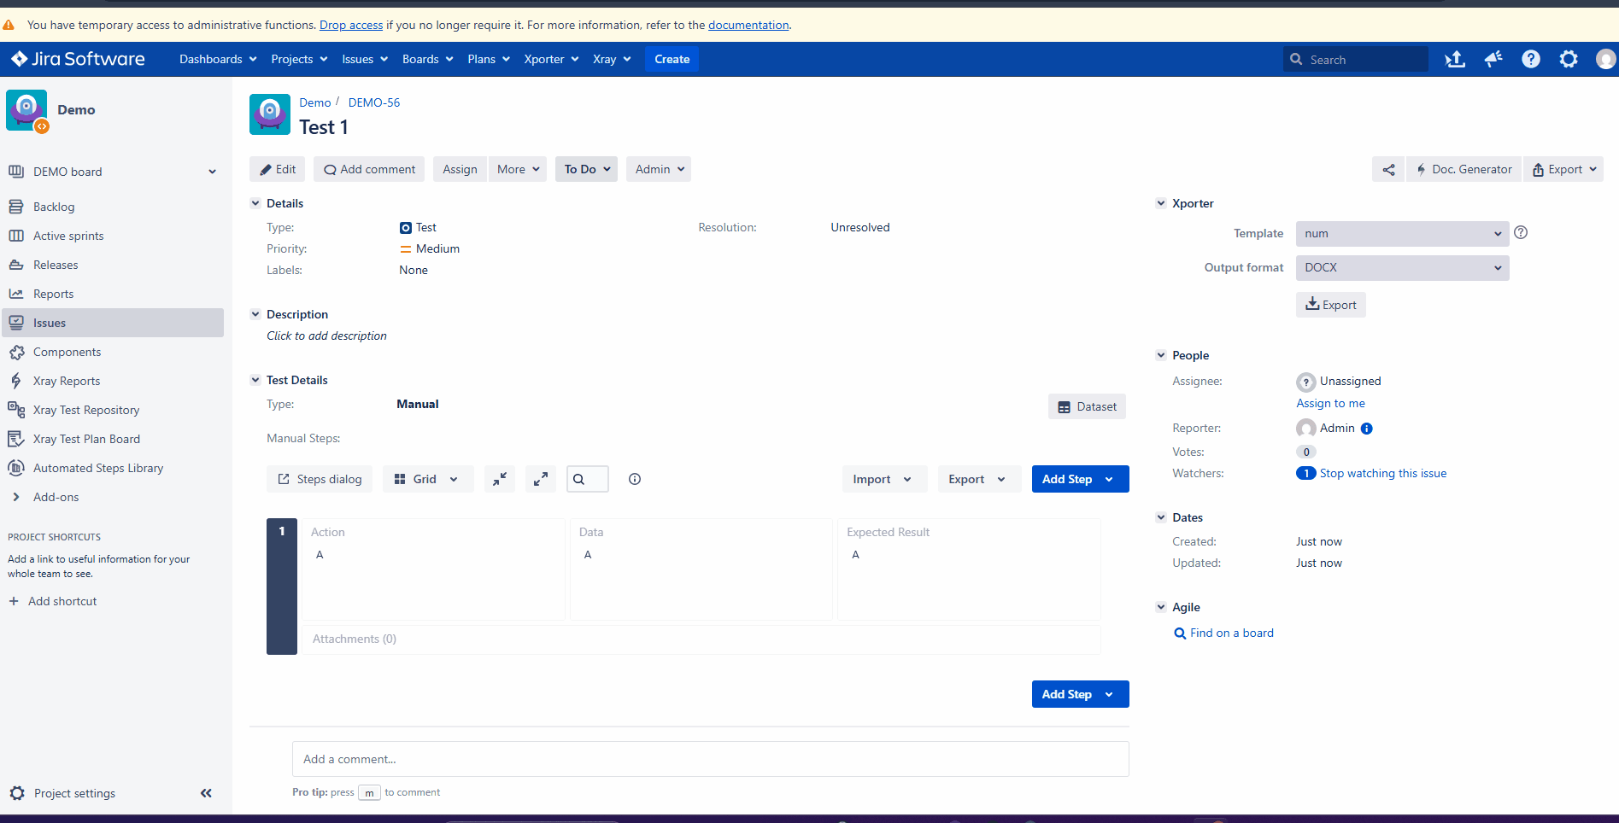Screen dimensions: 1619x823
Task: Open the Steps dialog
Action: point(320,479)
